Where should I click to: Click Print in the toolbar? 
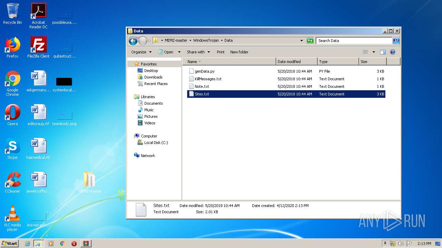(221, 52)
